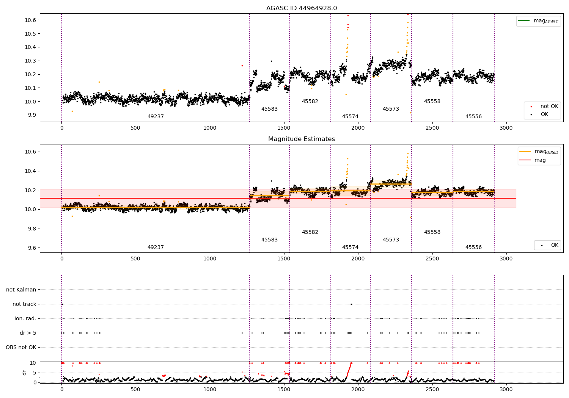This screenshot has height=398, width=569.
Task: Click the "Magnitude Estimates" title
Action: click(x=302, y=139)
